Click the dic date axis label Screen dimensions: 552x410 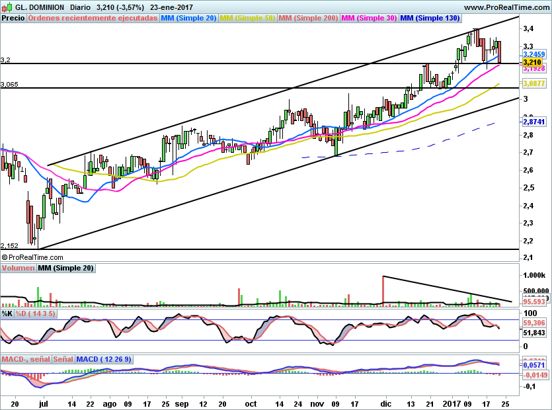[385, 403]
